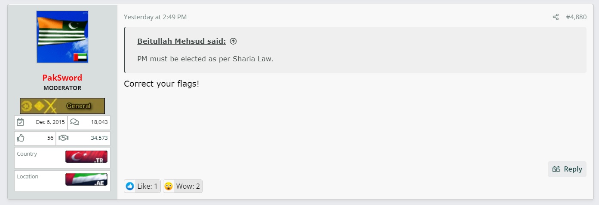View who reacted with Like
This screenshot has width=599, height=205.
tap(142, 186)
